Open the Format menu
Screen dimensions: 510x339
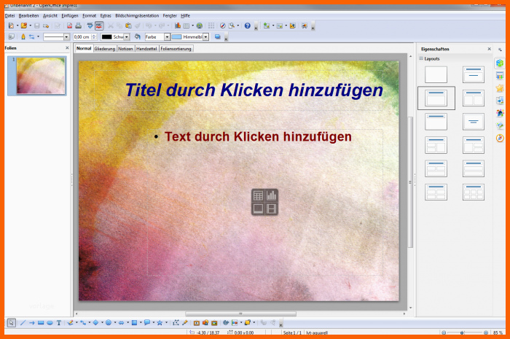[89, 15]
